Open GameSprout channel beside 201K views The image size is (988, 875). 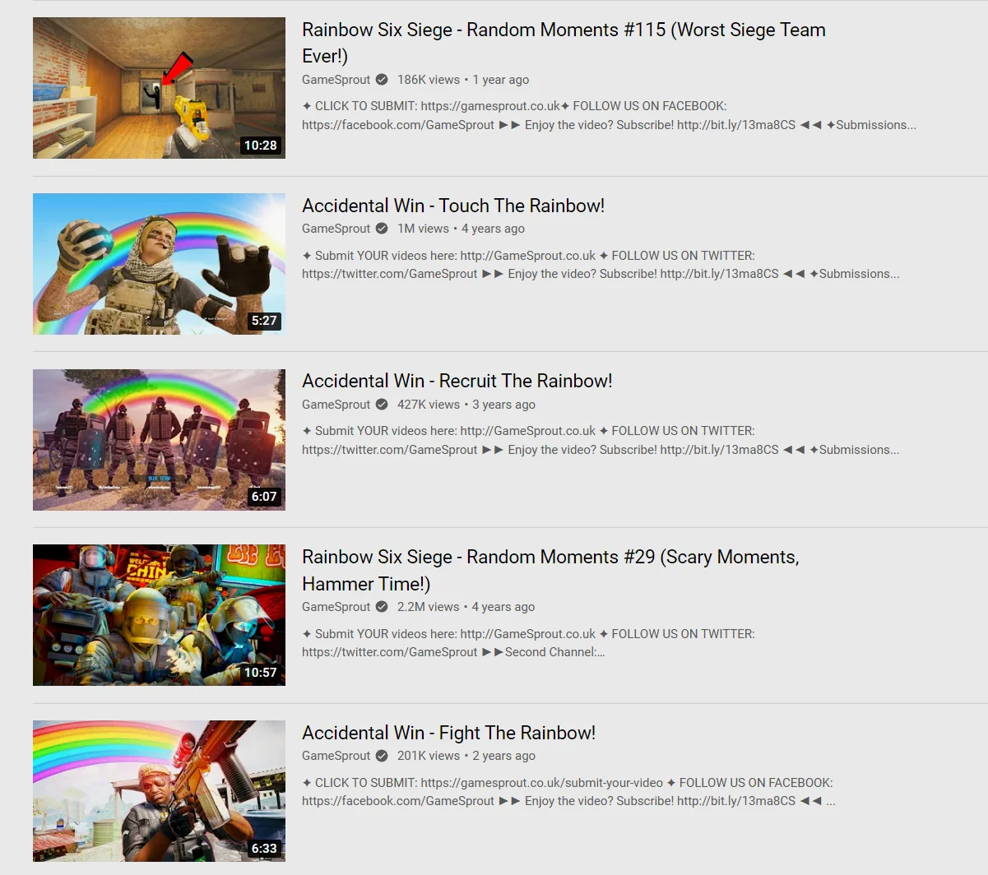coord(336,756)
